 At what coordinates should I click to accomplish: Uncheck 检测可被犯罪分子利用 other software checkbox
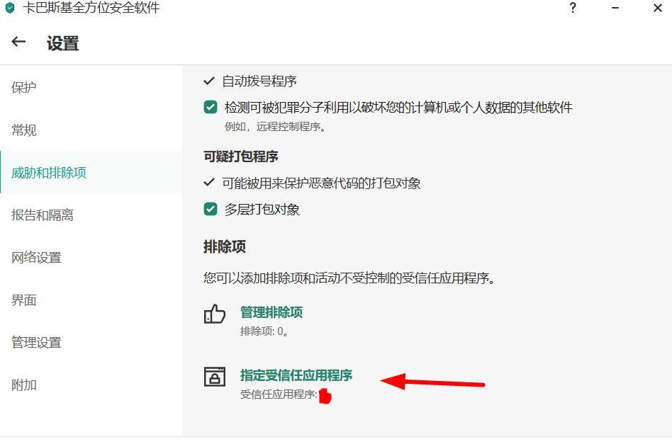click(210, 107)
